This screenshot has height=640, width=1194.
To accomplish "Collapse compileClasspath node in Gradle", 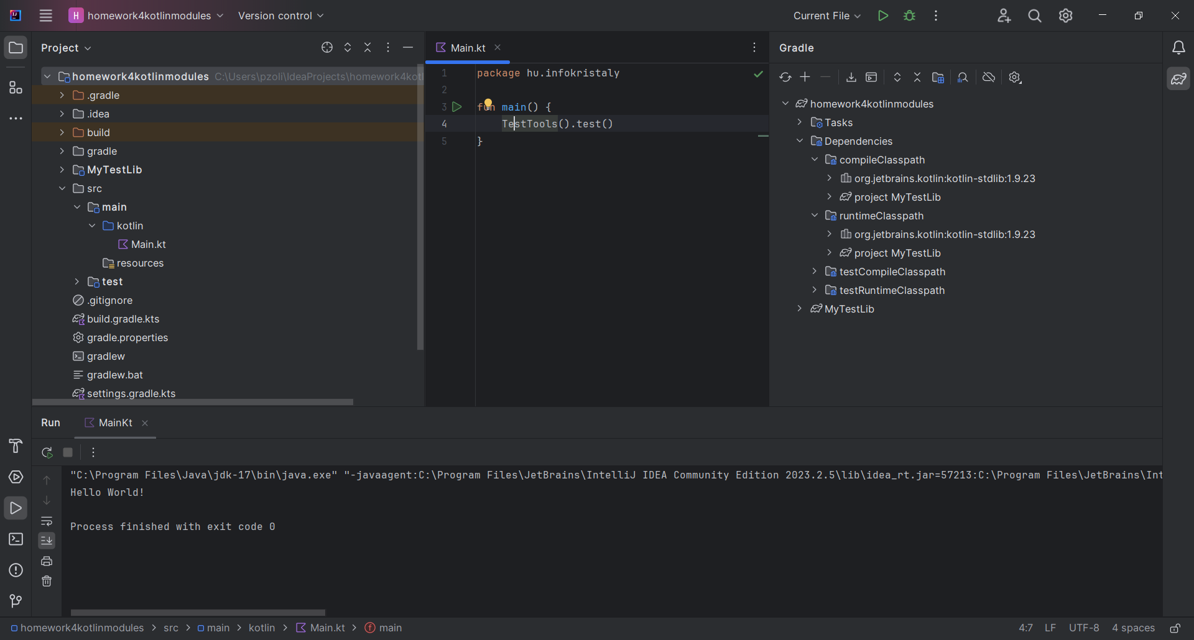I will pos(815,160).
